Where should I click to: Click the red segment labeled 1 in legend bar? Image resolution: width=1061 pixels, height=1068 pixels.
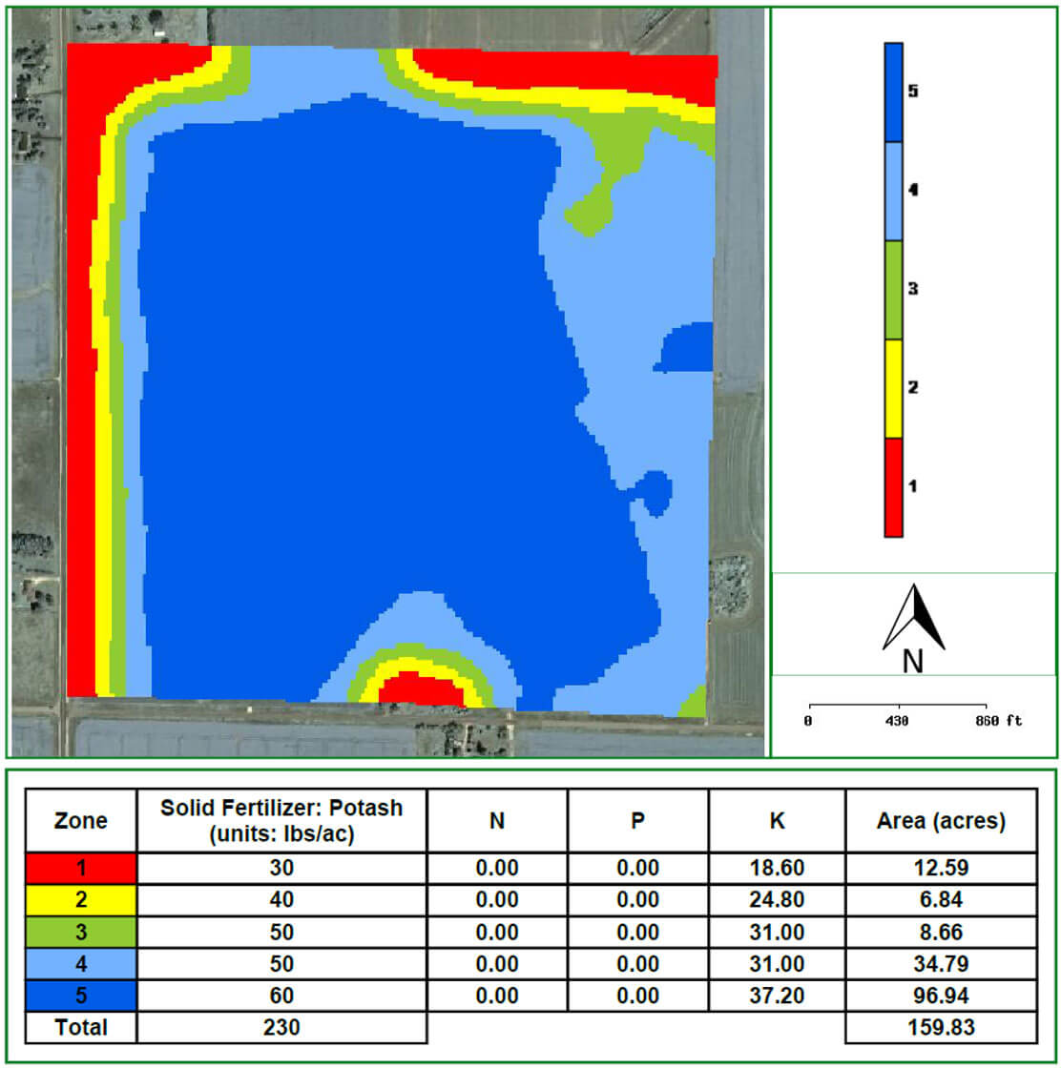[893, 486]
